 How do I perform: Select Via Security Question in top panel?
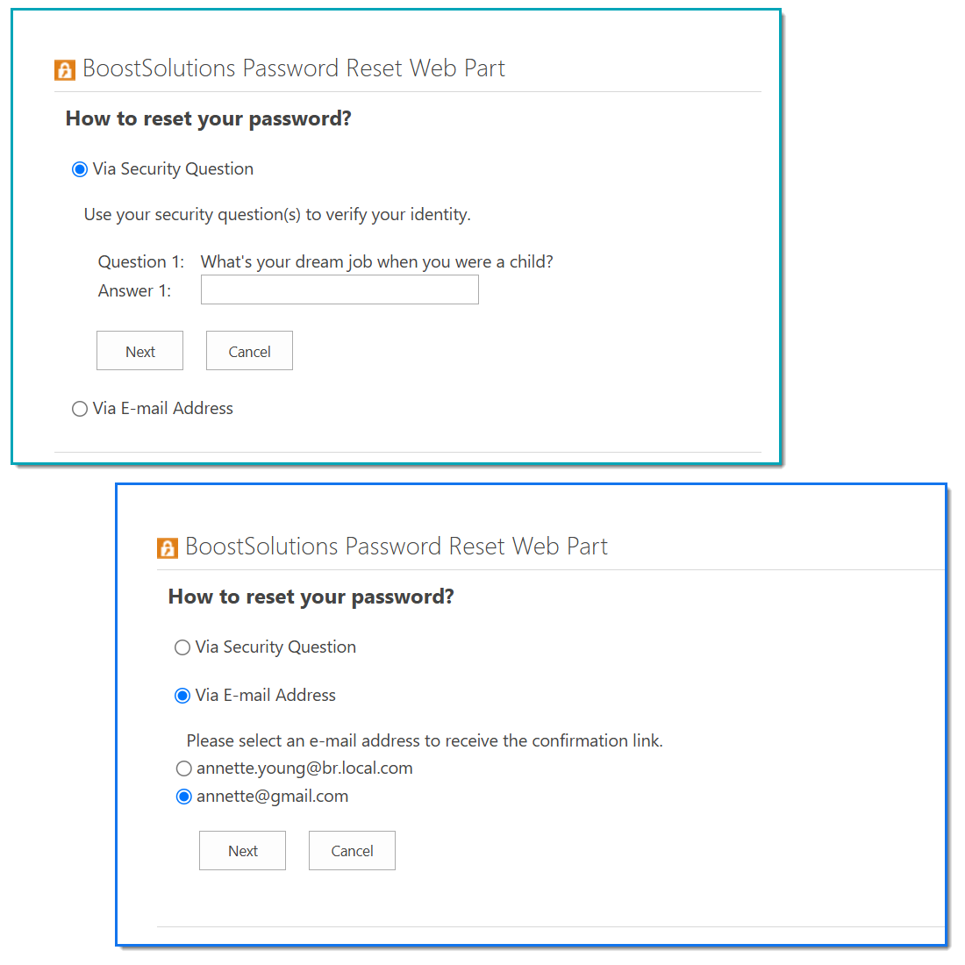(x=79, y=169)
